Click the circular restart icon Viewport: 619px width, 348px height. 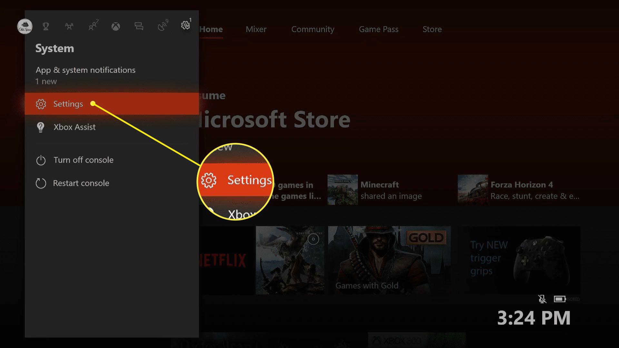(41, 183)
